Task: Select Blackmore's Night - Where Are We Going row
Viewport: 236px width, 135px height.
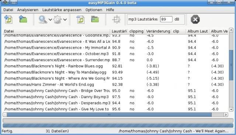Action: [x=115, y=79]
